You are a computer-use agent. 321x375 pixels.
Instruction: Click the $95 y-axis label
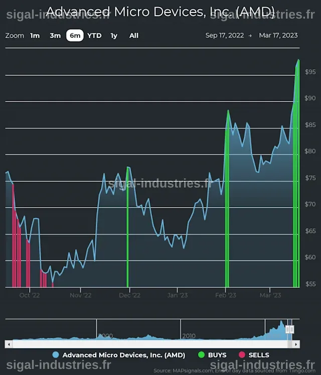310,72
